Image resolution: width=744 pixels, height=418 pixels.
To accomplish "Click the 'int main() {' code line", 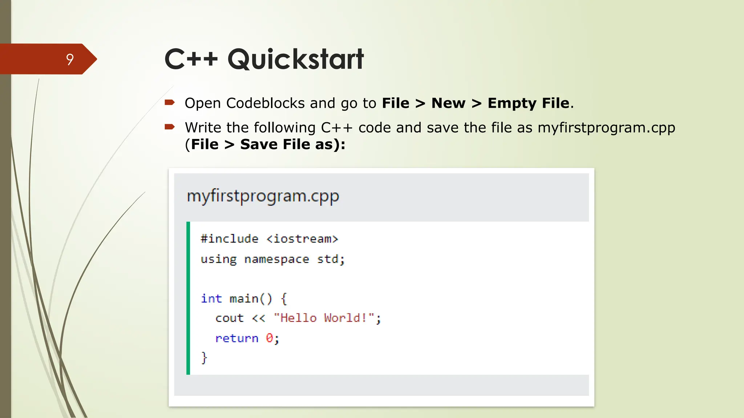I will (244, 299).
